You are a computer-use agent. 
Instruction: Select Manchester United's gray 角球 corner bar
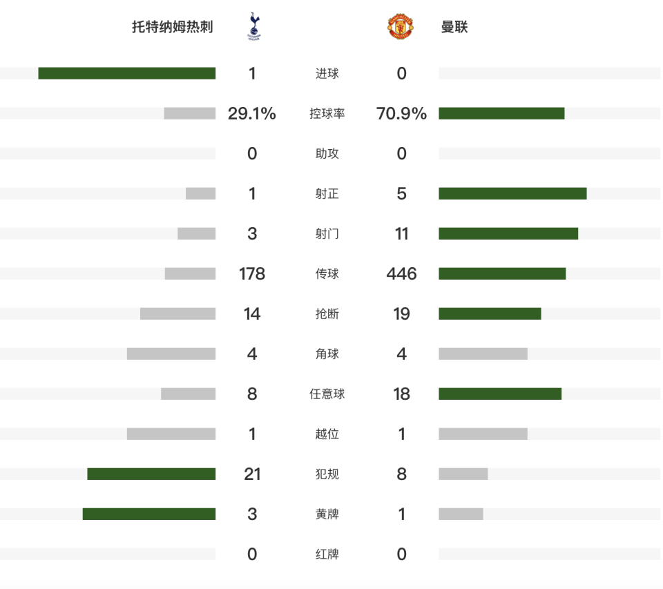(x=483, y=354)
